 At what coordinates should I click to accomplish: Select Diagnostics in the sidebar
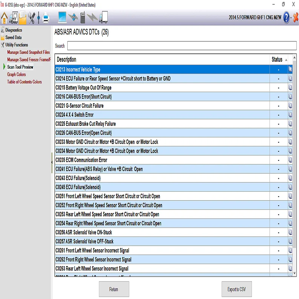click(13, 30)
